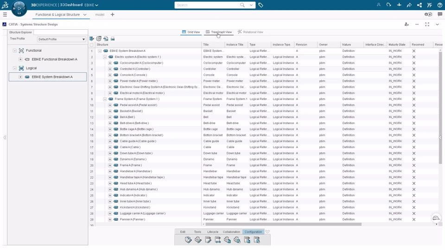Click the fourth Configuration action bar icon
Image resolution: width=445 pixels, height=250 pixels.
[218, 240]
